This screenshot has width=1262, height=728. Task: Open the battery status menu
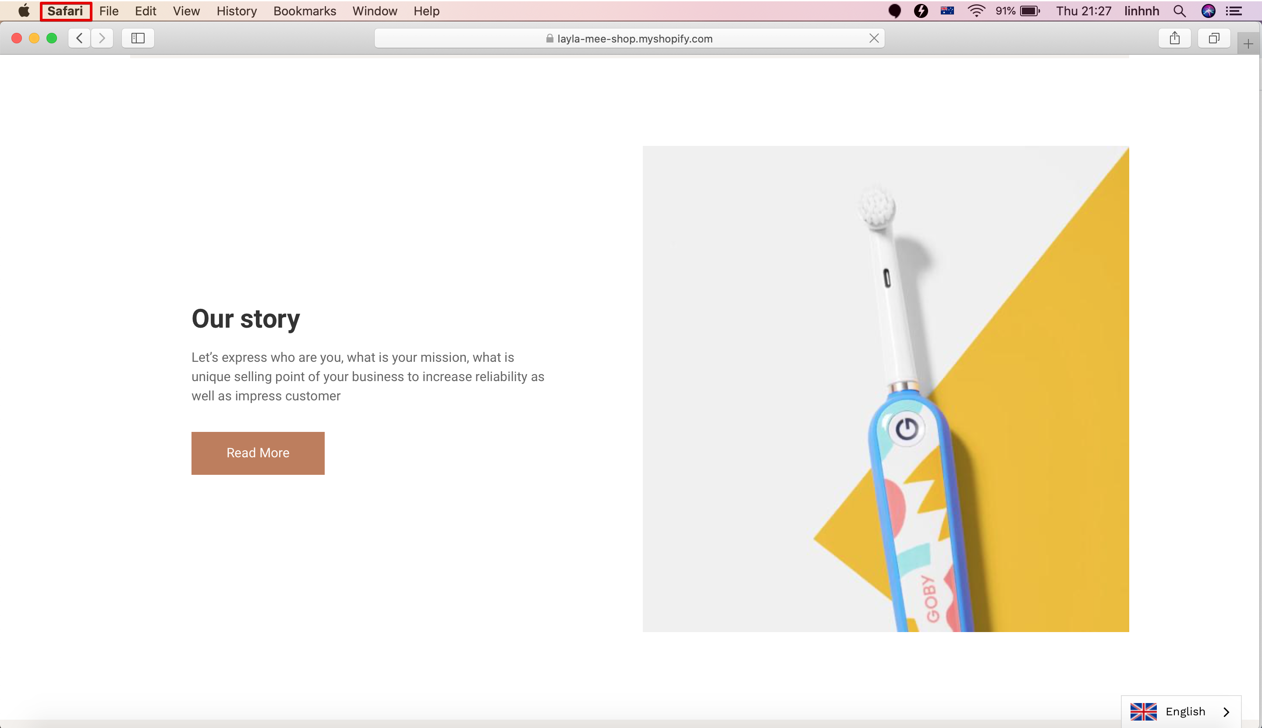pyautogui.click(x=1017, y=11)
